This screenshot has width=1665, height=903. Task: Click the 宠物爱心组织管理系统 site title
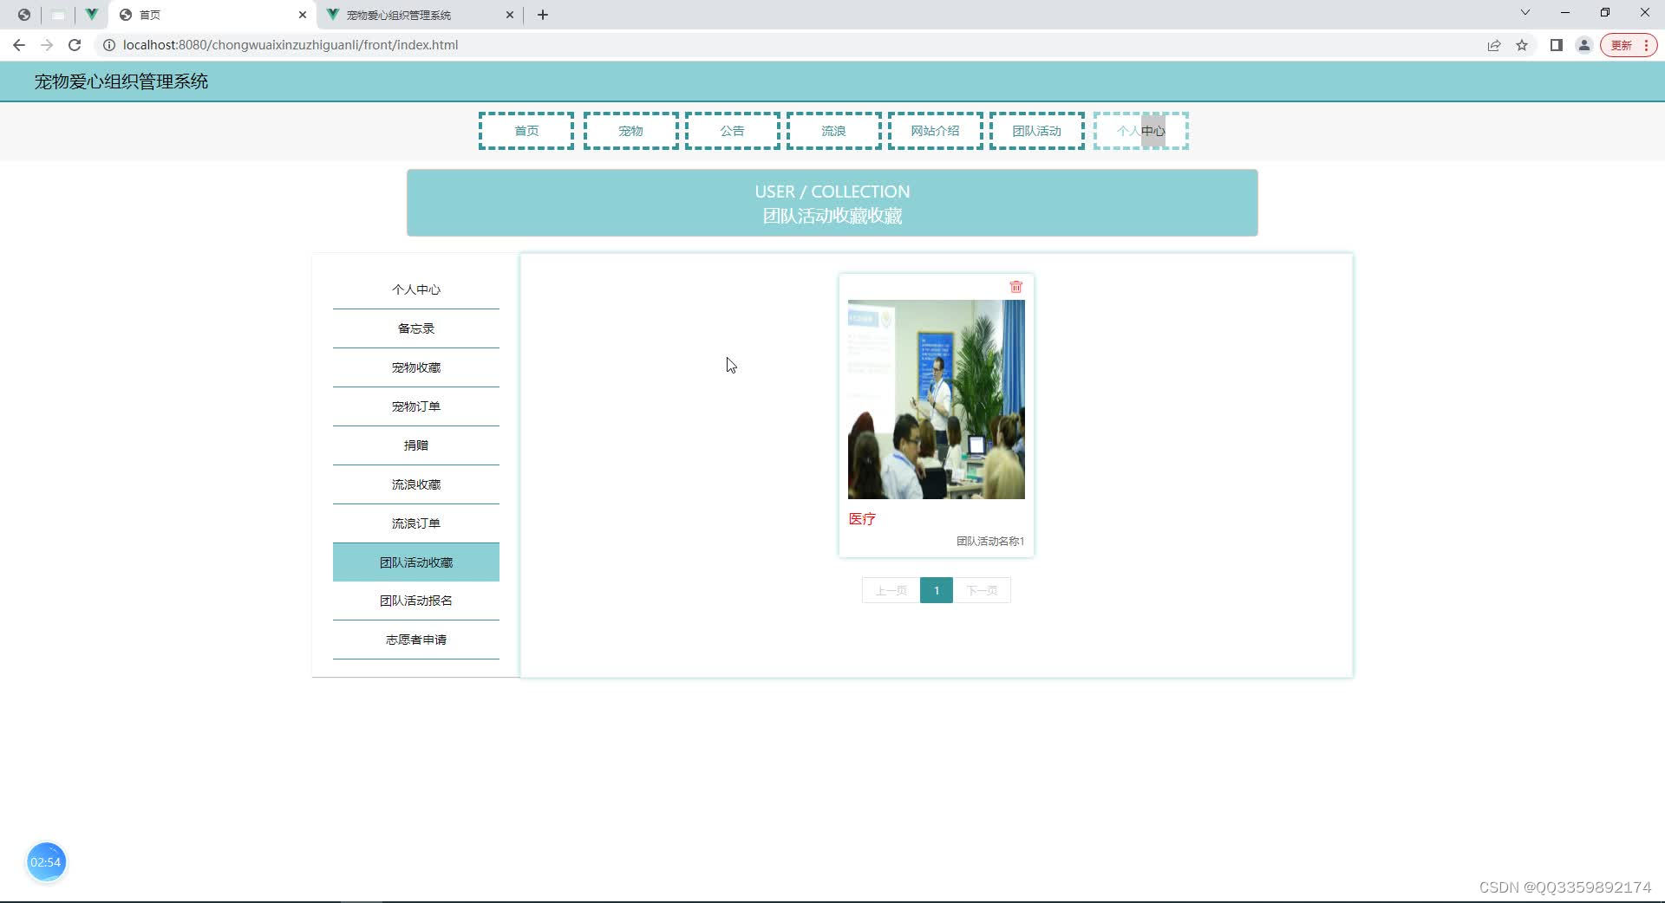tap(121, 81)
